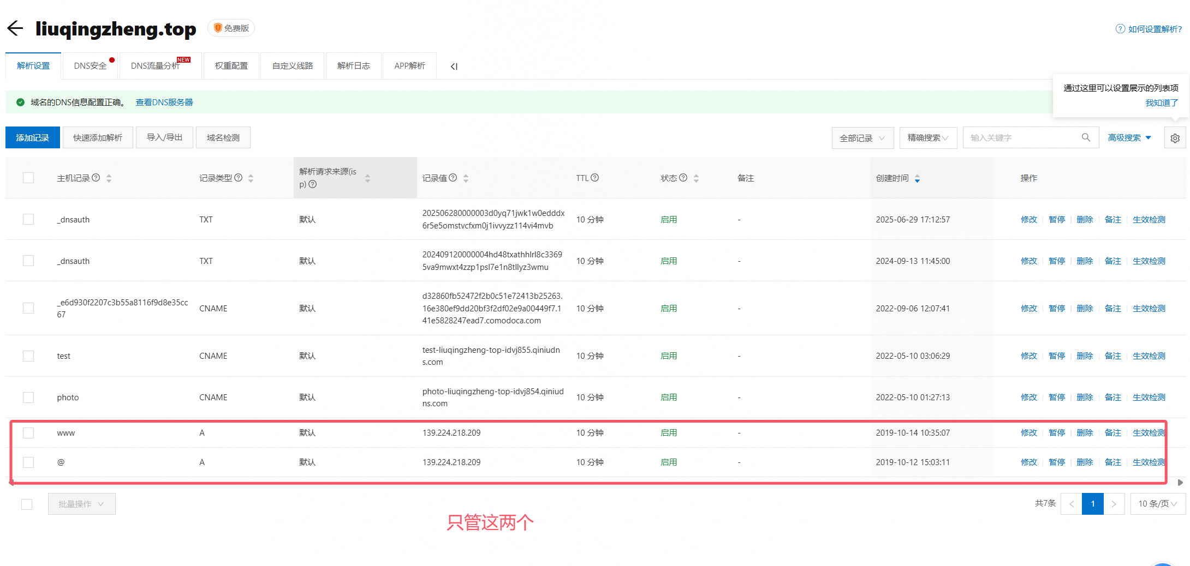
Task: Check the photo CNAME record row
Action: [28, 397]
